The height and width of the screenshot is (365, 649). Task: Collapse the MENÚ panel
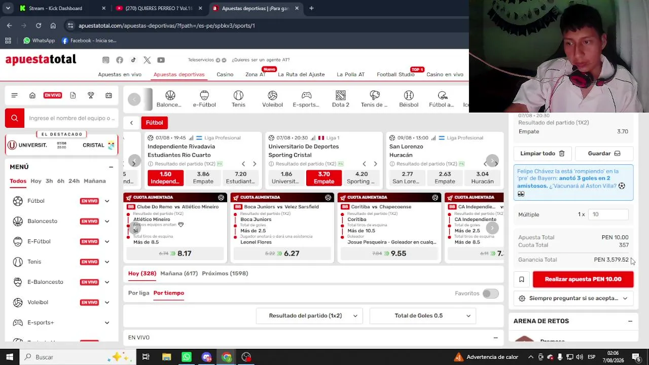pyautogui.click(x=111, y=167)
